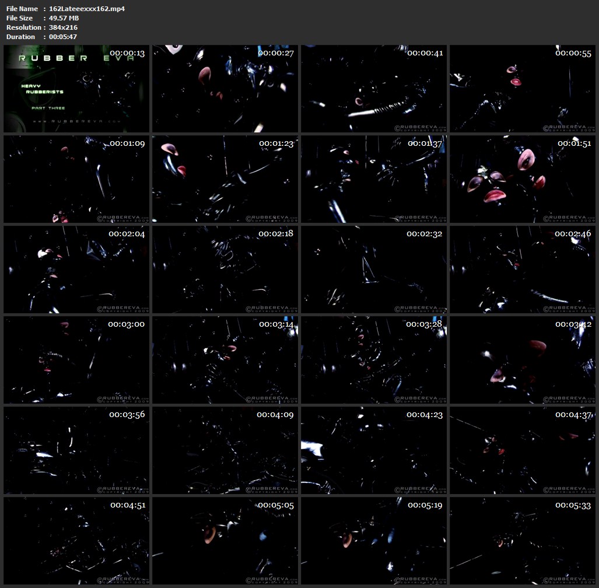Open the frame at 00:01:09
599x588 pixels.
click(76, 179)
